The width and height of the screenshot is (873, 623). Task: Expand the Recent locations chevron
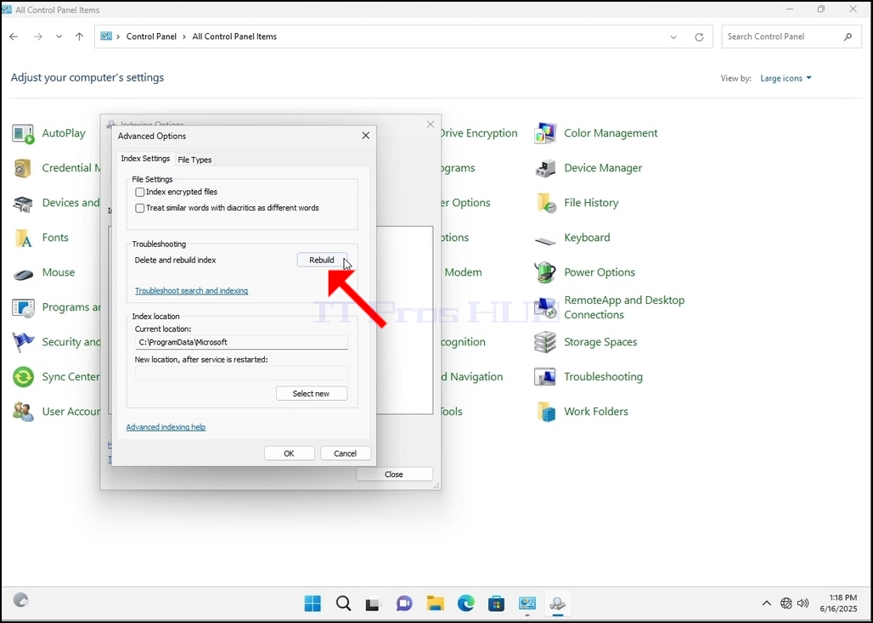(x=59, y=36)
